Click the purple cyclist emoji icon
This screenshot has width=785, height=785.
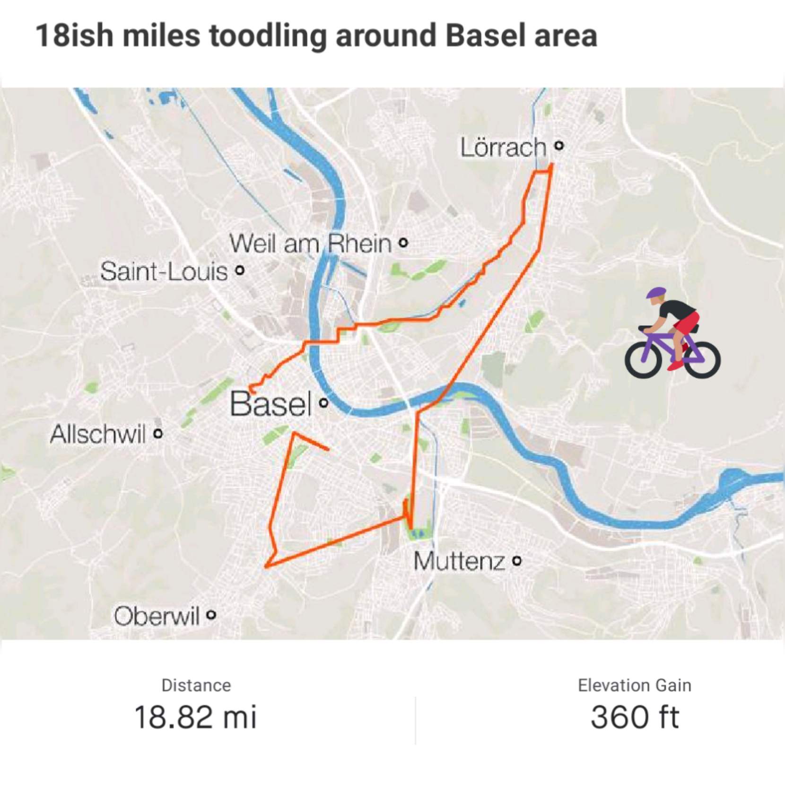(x=672, y=333)
